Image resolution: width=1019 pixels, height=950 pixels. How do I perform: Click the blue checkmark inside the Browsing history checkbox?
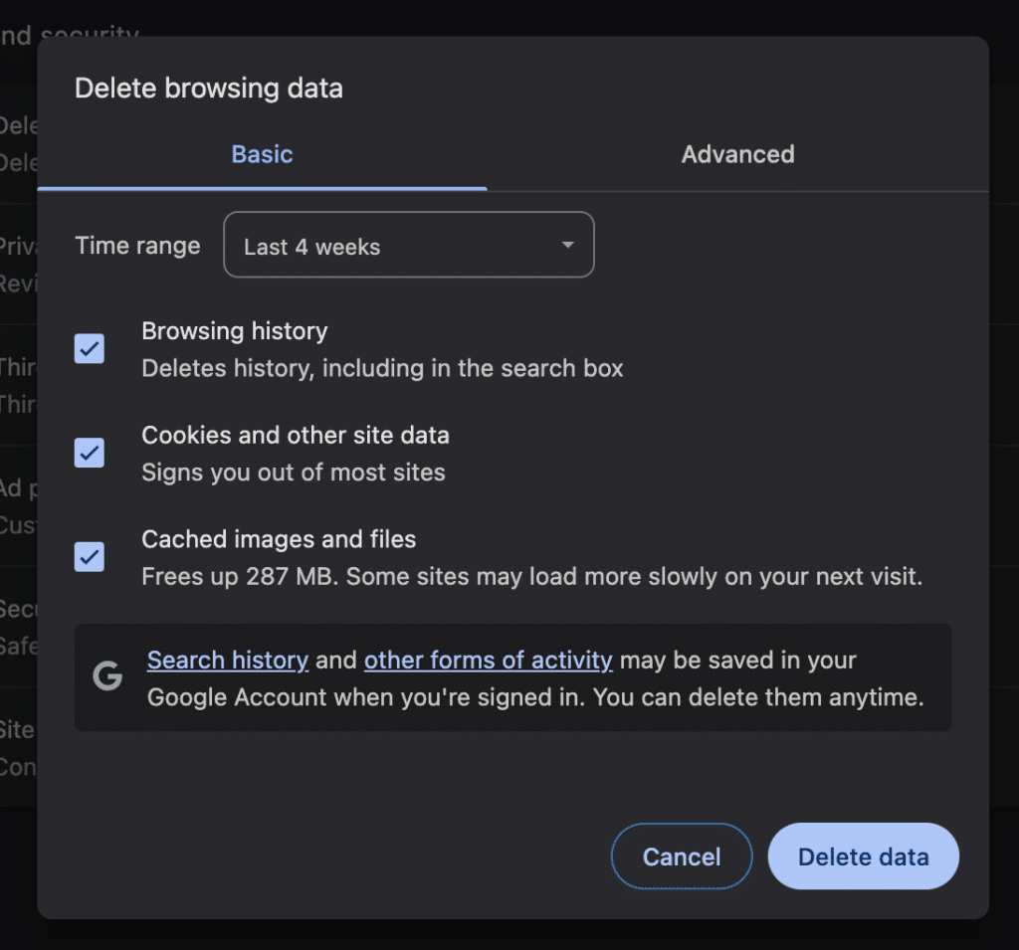click(90, 348)
